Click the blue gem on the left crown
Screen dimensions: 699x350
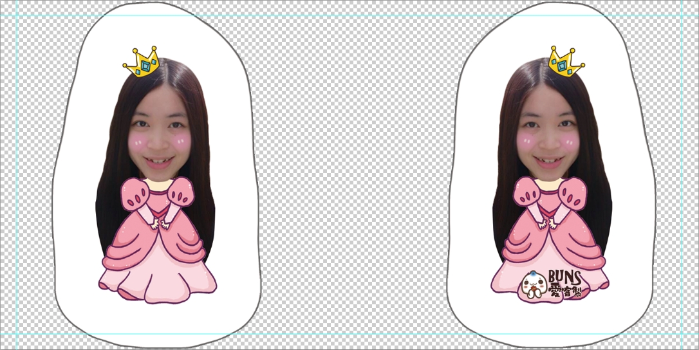145,65
